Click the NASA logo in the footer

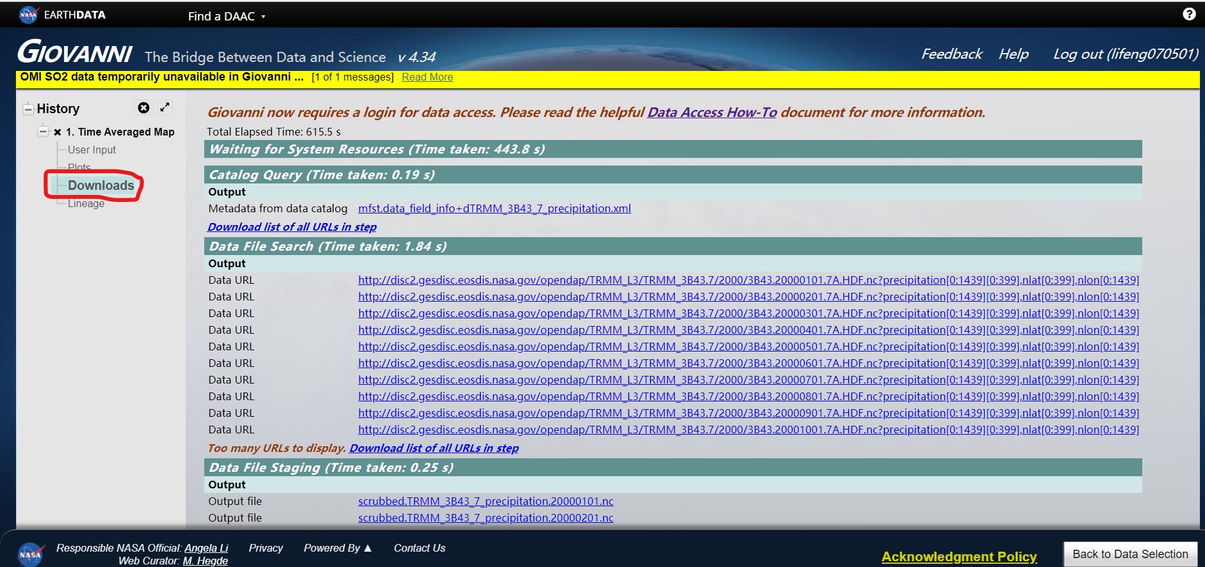pos(30,554)
